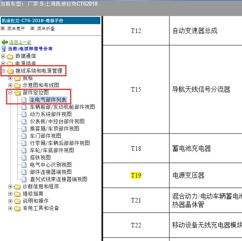
Task: Collapse the 接线系统和电源管理 node
Action: pos(3,71)
